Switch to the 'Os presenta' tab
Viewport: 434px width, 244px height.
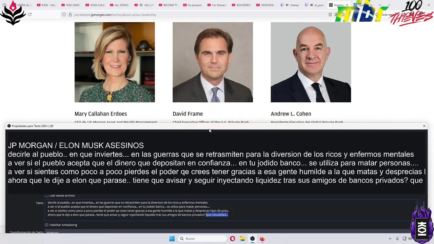point(193,5)
